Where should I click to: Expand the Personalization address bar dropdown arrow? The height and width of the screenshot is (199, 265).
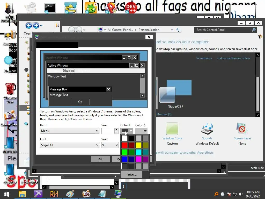point(172,30)
